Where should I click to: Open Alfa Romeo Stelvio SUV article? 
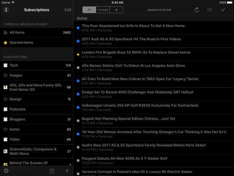click(154, 68)
